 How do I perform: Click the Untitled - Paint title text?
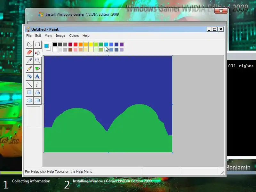(45, 29)
